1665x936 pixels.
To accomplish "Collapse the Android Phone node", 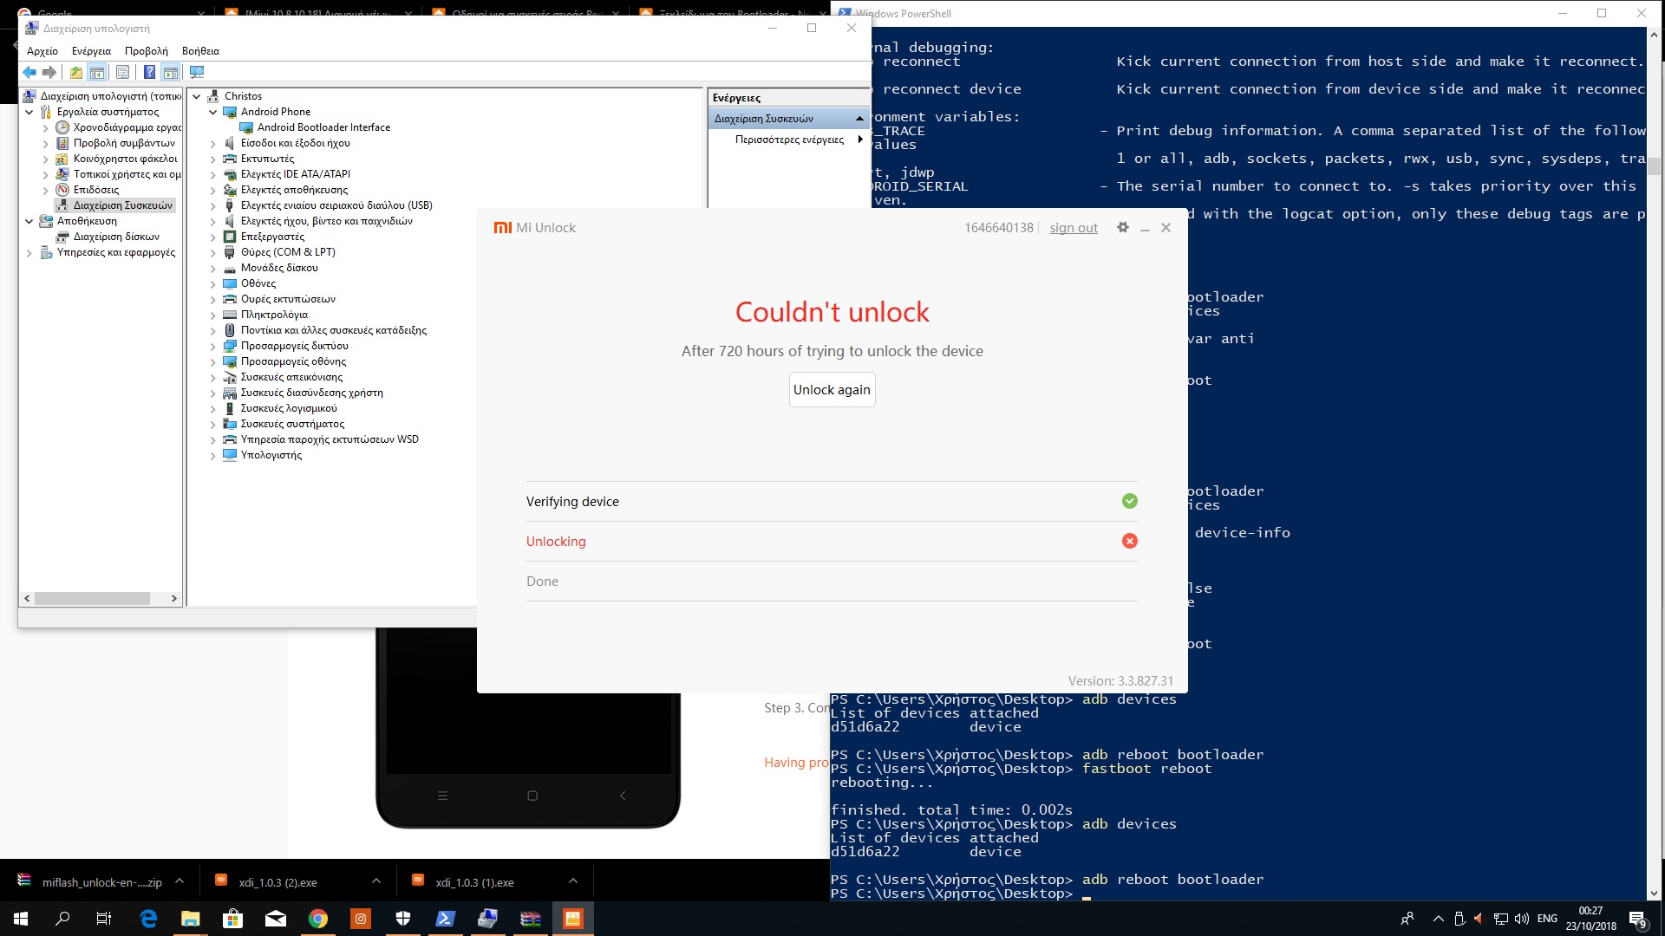I will 213,112.
